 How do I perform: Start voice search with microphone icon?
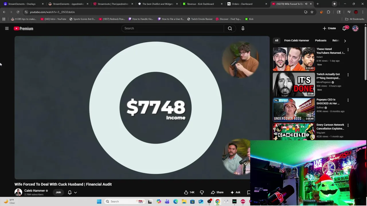click(x=243, y=28)
